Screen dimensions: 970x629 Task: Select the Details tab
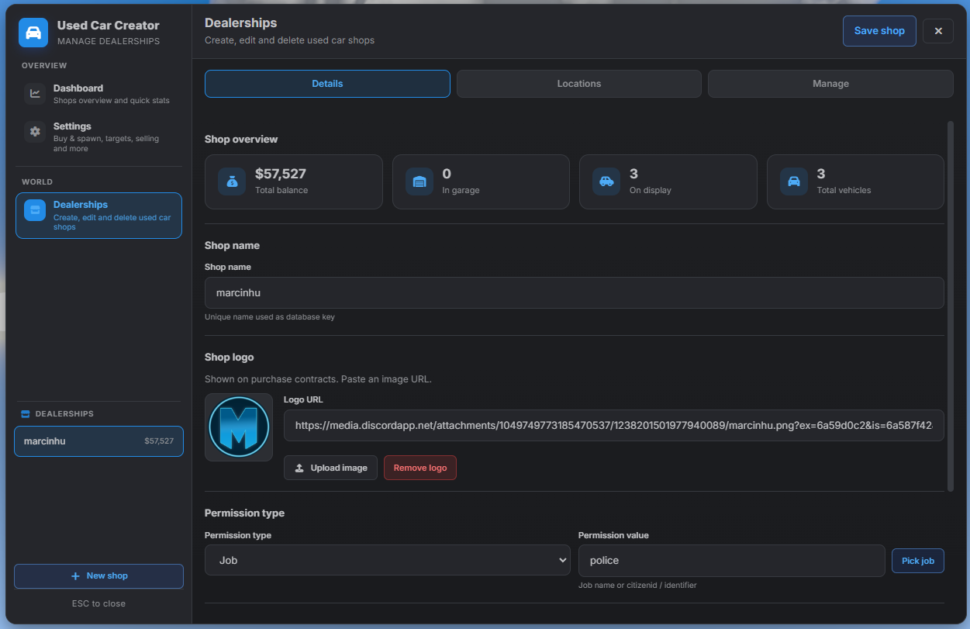click(327, 84)
